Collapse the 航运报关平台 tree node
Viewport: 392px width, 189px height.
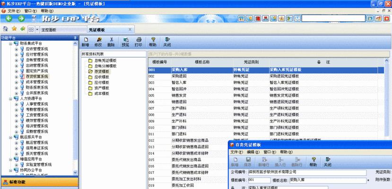tap(11, 137)
